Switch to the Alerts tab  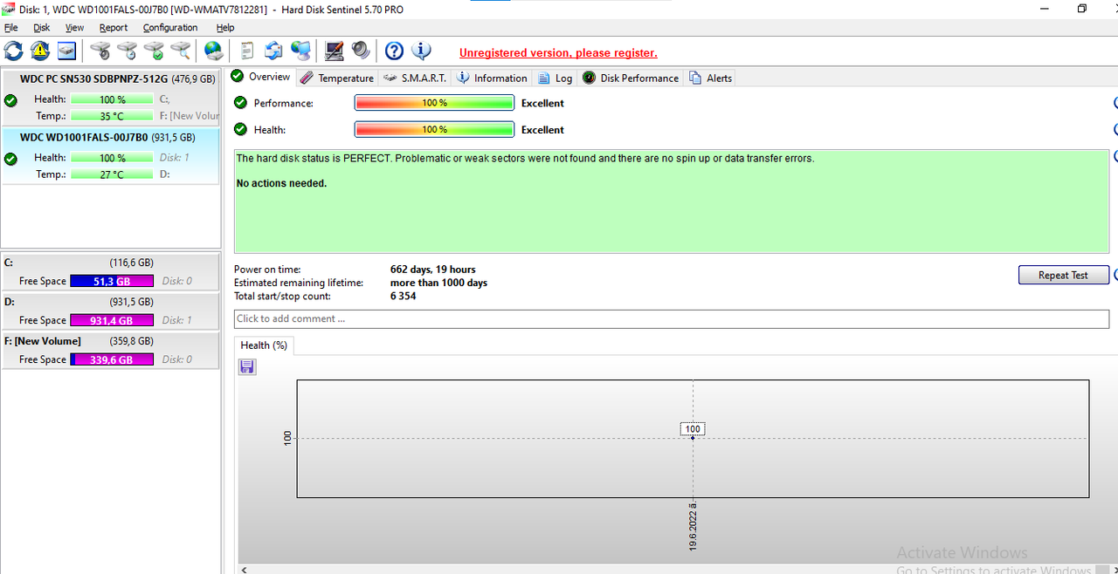tap(710, 78)
